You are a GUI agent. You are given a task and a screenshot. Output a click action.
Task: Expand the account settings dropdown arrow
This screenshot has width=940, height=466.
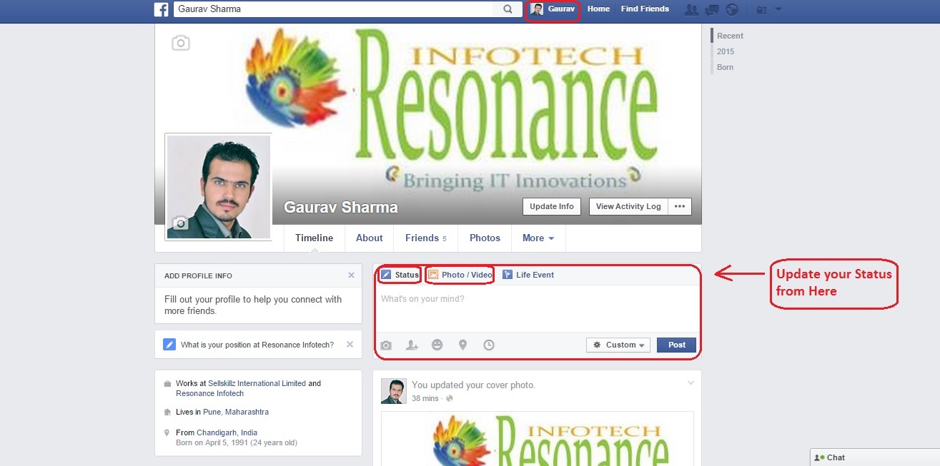[x=778, y=10]
